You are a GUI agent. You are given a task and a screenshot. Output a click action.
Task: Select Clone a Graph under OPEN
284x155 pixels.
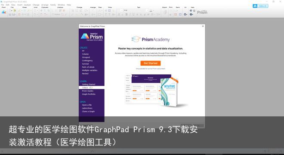(88, 112)
